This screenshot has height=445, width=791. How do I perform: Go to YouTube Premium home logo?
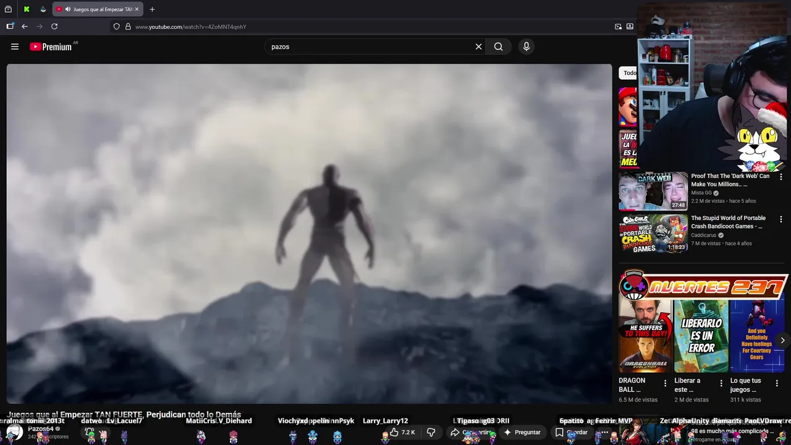[x=51, y=46]
